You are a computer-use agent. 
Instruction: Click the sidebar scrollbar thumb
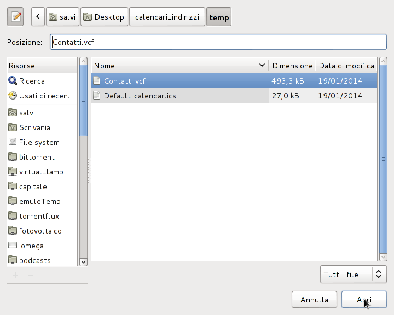point(83,101)
